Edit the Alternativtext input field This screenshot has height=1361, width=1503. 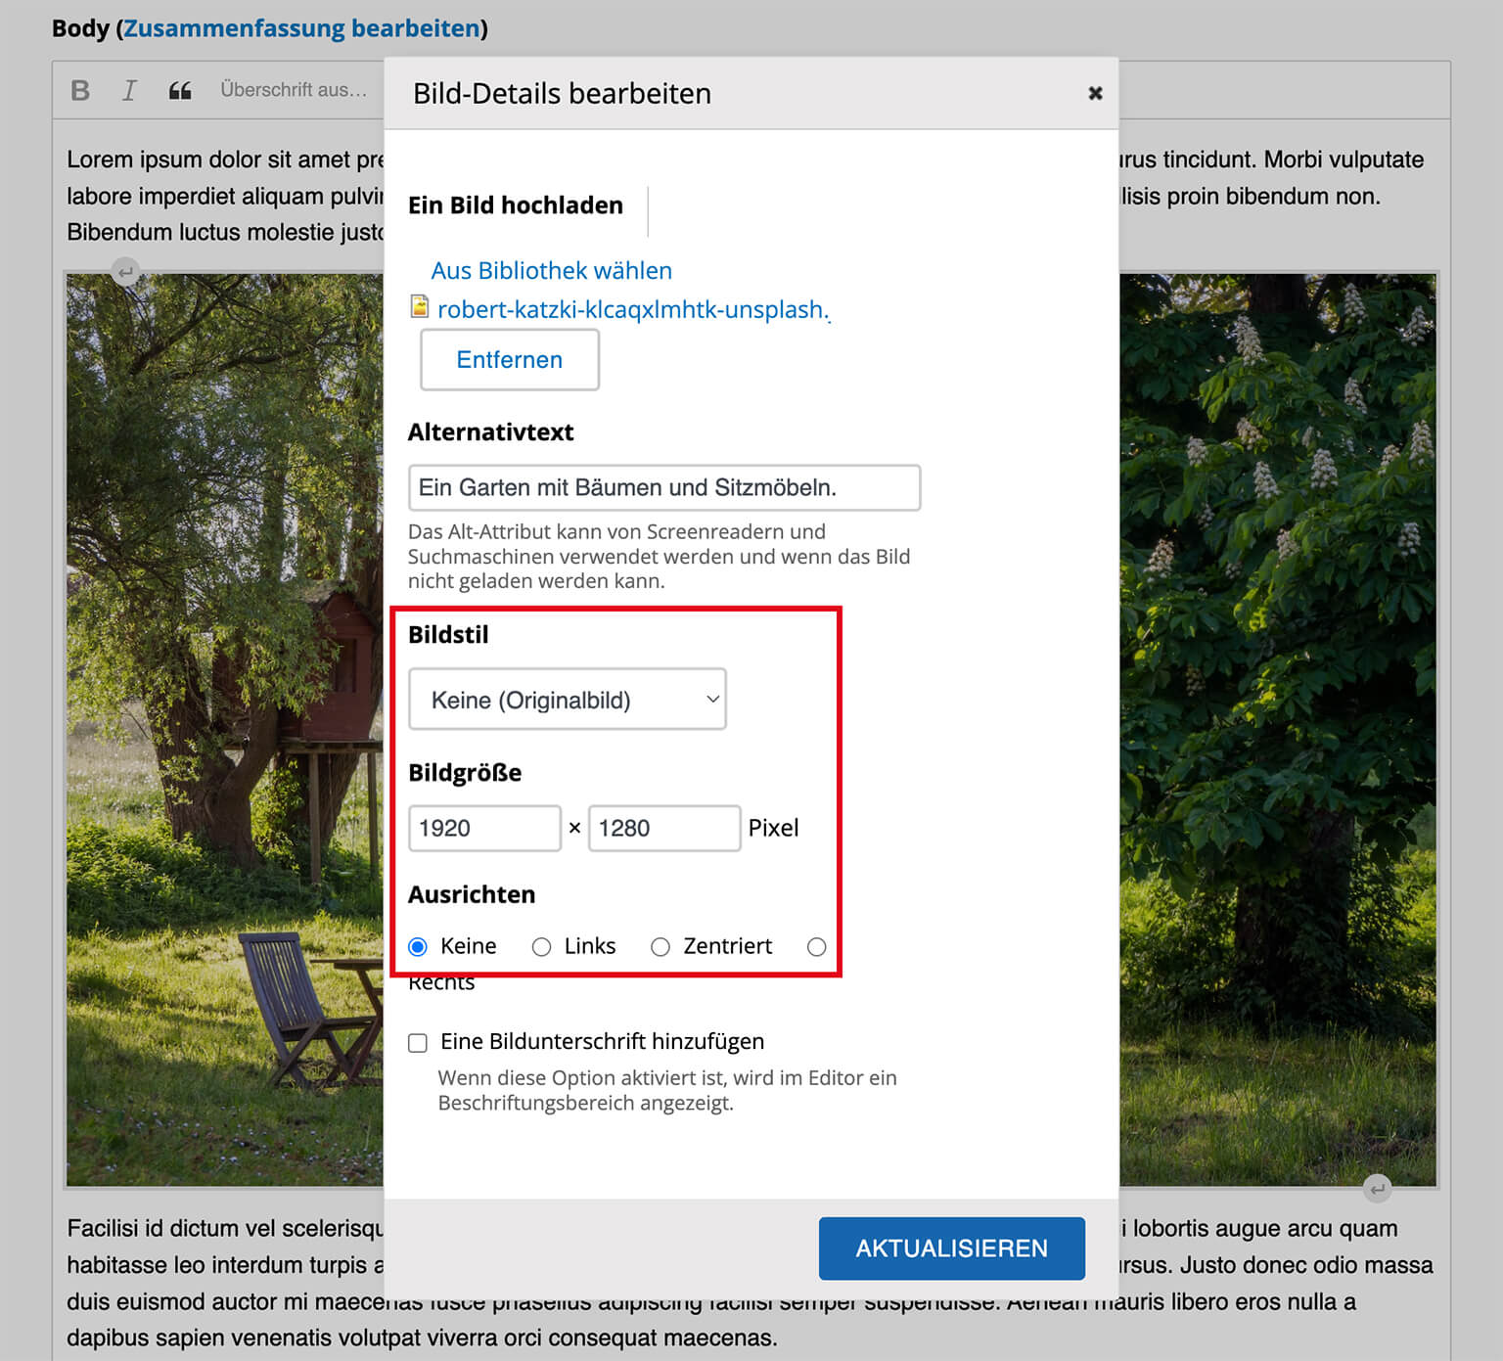[x=664, y=487]
